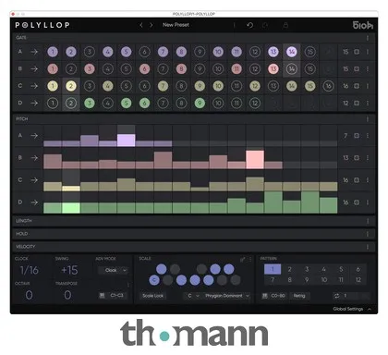Click the dice icon of Gate lane D
The width and height of the screenshot is (388, 355).
[x=357, y=103]
